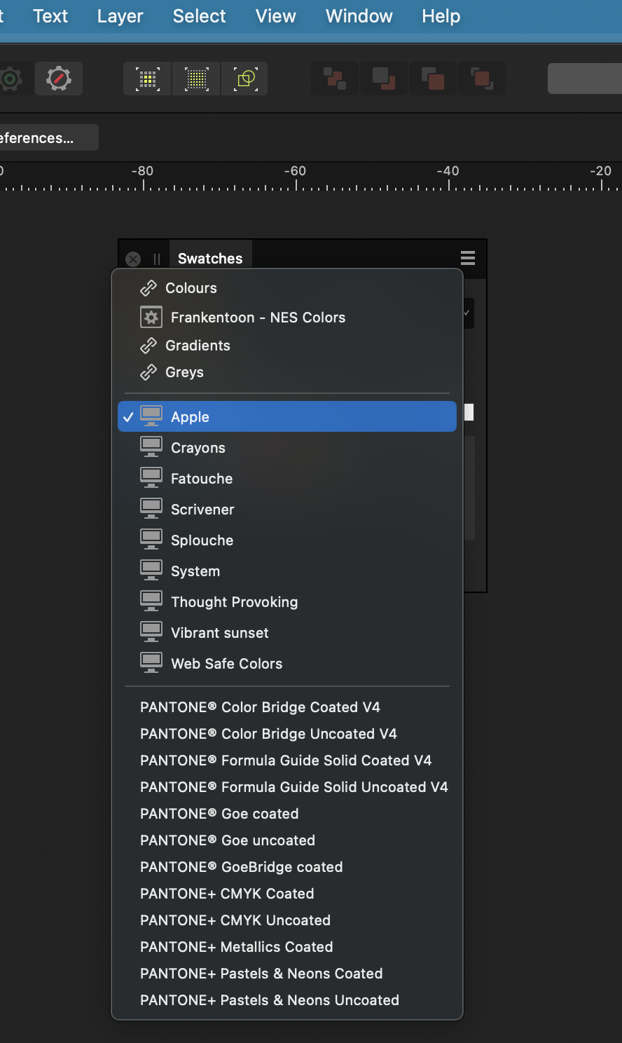Click the red-slash gear assistant icon

(59, 79)
